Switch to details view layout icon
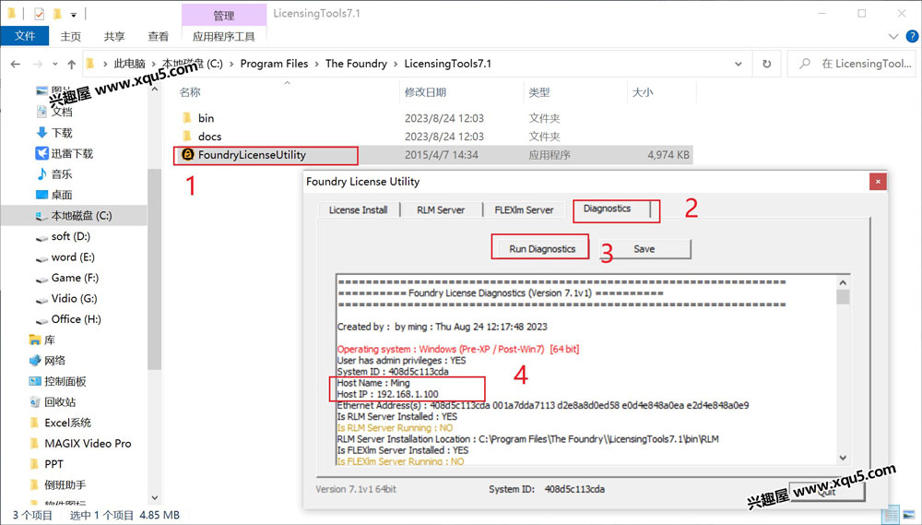This screenshot has width=922, height=525. coord(892,516)
